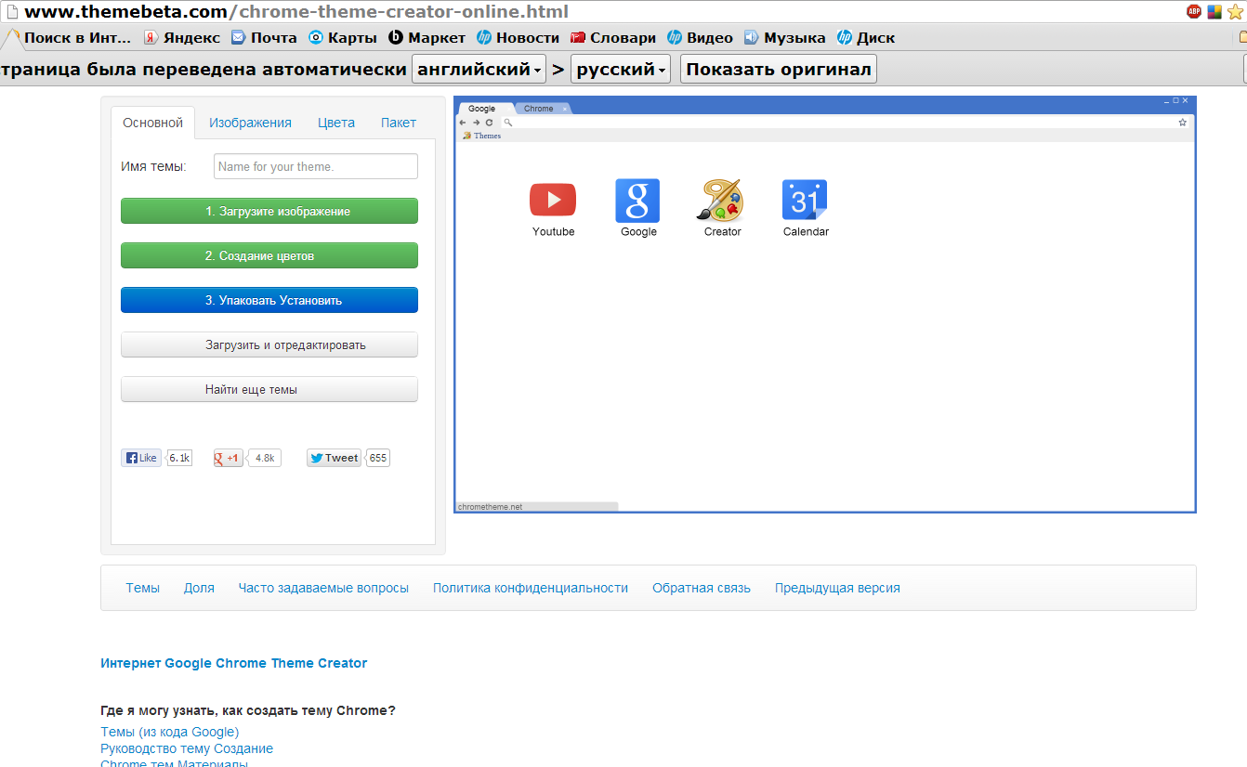Click the Themes bookmark in preview
Image resolution: width=1247 pixels, height=767 pixels.
tap(481, 136)
